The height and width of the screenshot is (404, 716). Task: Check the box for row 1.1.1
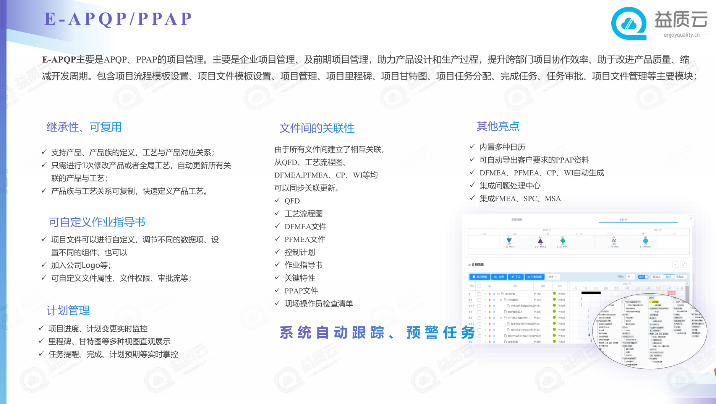[479, 306]
